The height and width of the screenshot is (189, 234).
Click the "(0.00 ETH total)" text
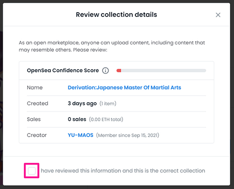(x=106, y=119)
